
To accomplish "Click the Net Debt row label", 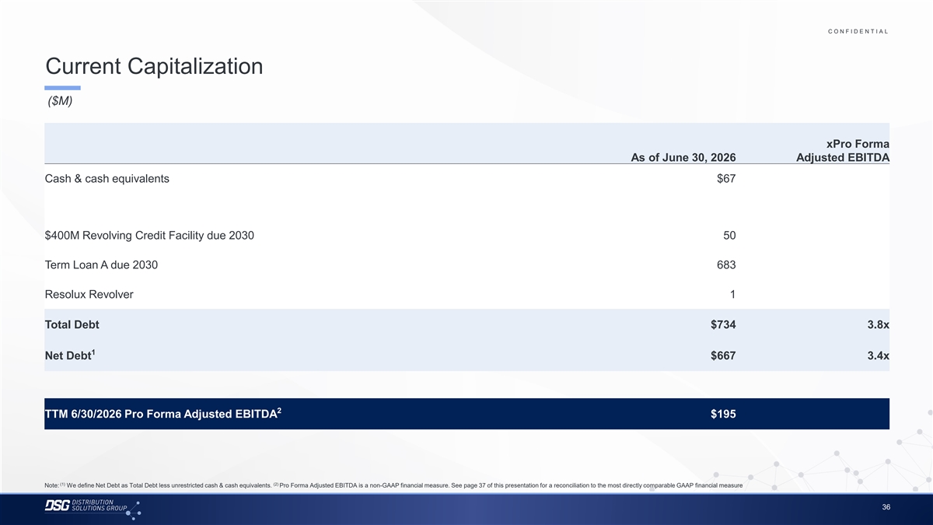I will point(70,355).
